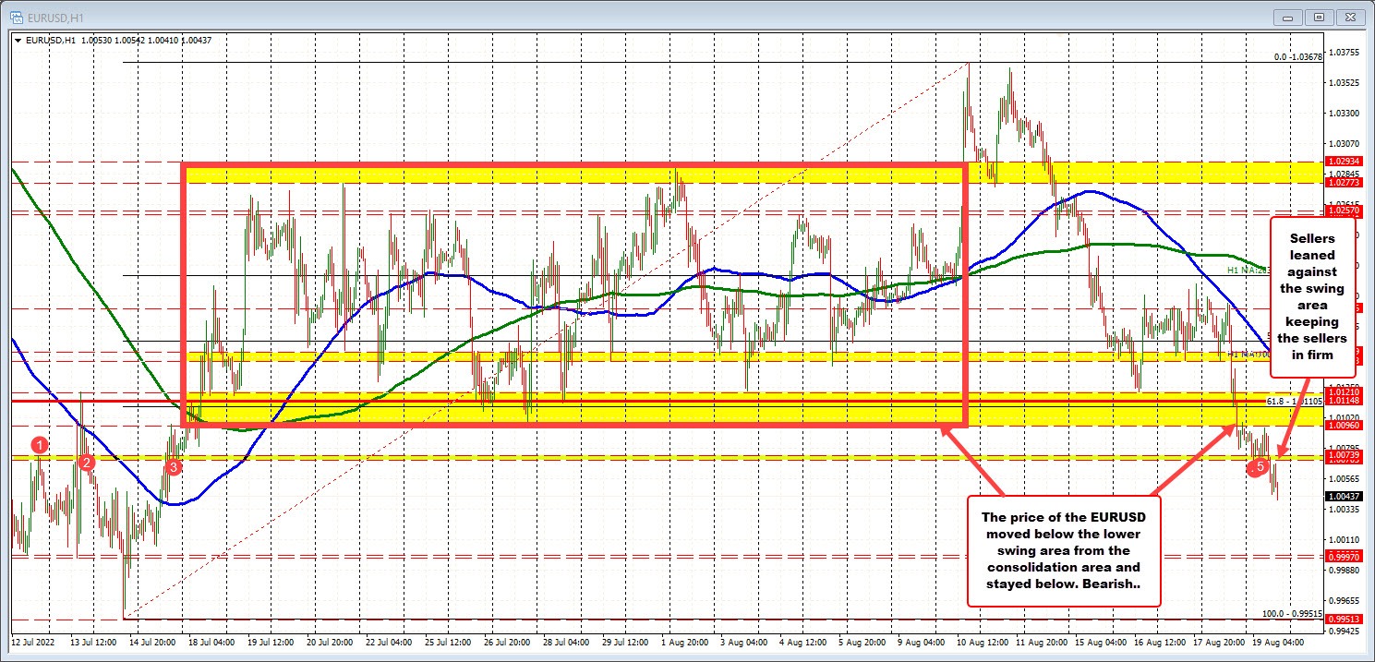
Task: Select red numbered marker 1 on the chart
Action: click(x=39, y=446)
